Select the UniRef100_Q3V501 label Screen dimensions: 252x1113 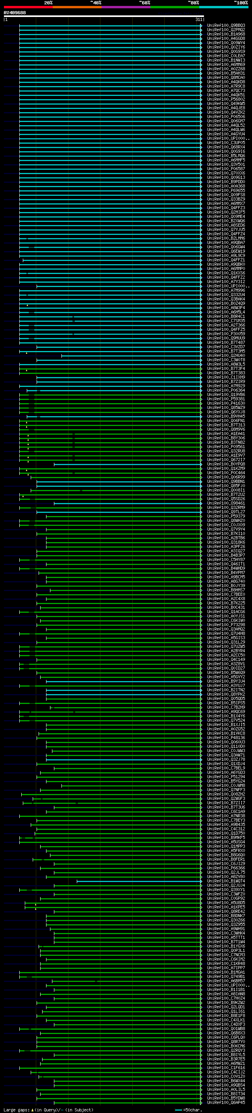226,164
